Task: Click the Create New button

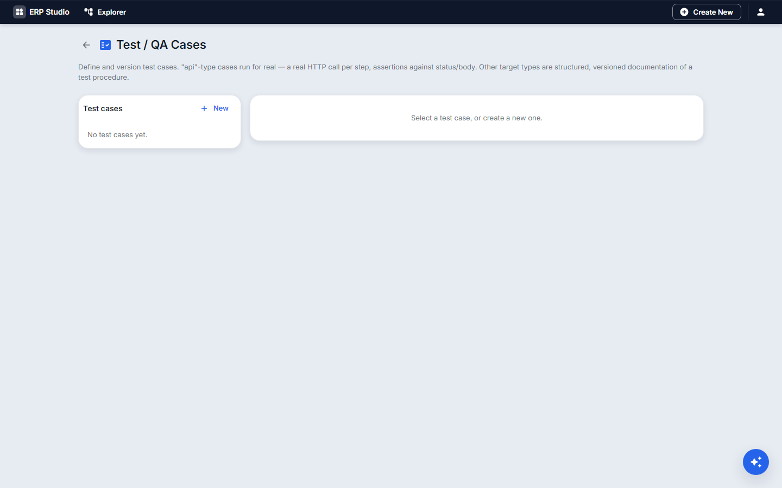Action: [707, 12]
